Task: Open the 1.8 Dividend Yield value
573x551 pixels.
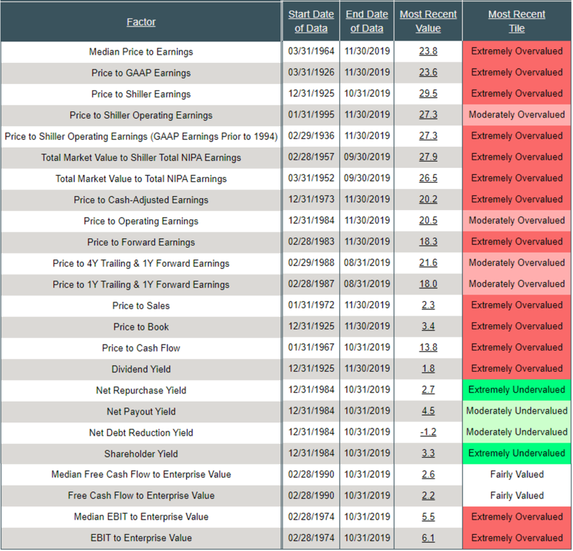Action: [428, 369]
